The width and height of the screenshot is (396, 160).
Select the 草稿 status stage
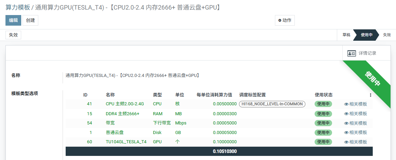click(x=346, y=35)
